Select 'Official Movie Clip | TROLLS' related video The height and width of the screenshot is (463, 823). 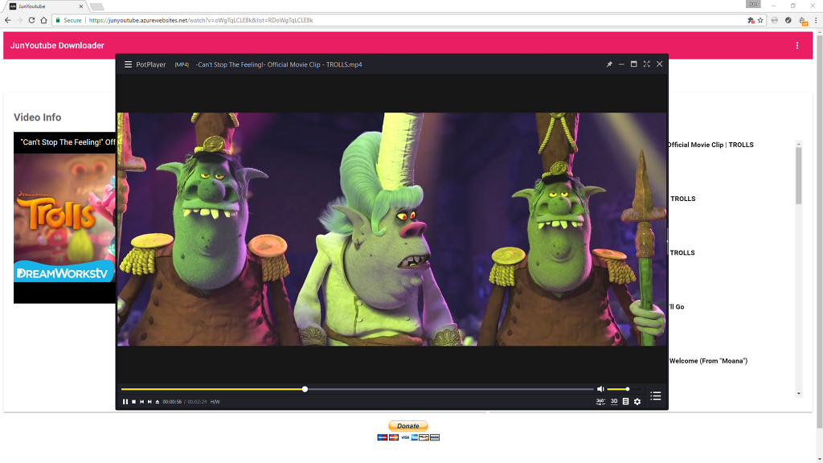point(710,145)
